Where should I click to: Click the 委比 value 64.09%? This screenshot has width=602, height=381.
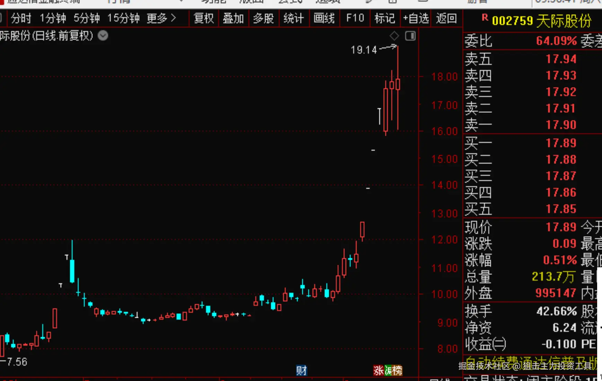point(557,41)
